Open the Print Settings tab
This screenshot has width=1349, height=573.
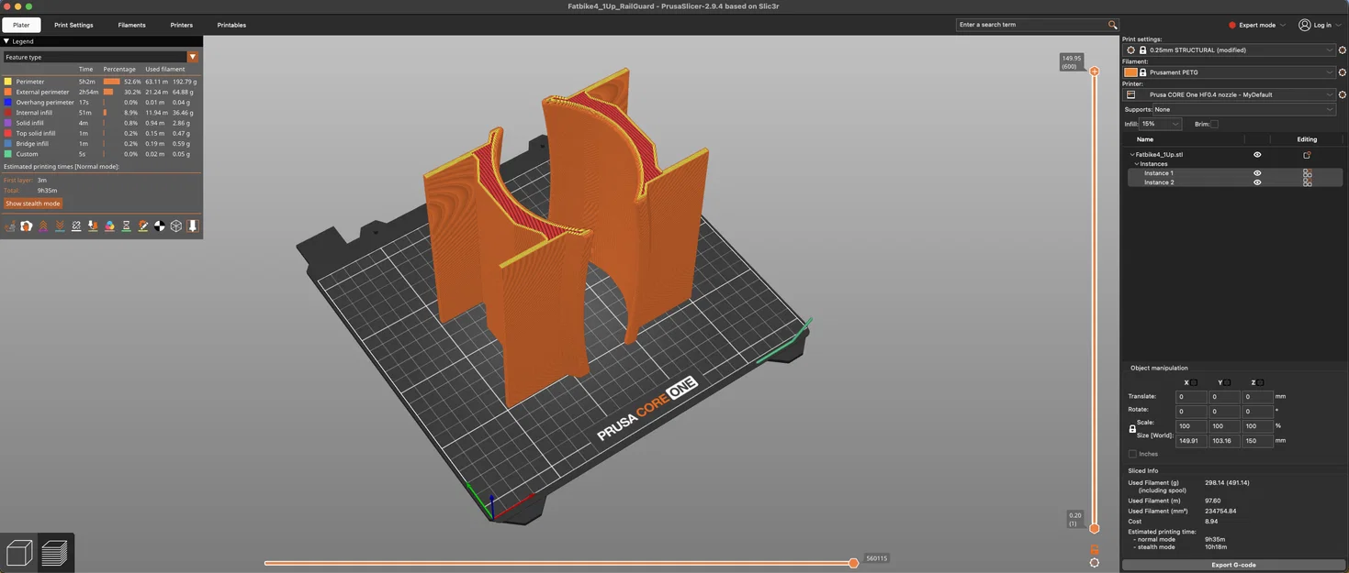[x=73, y=25]
